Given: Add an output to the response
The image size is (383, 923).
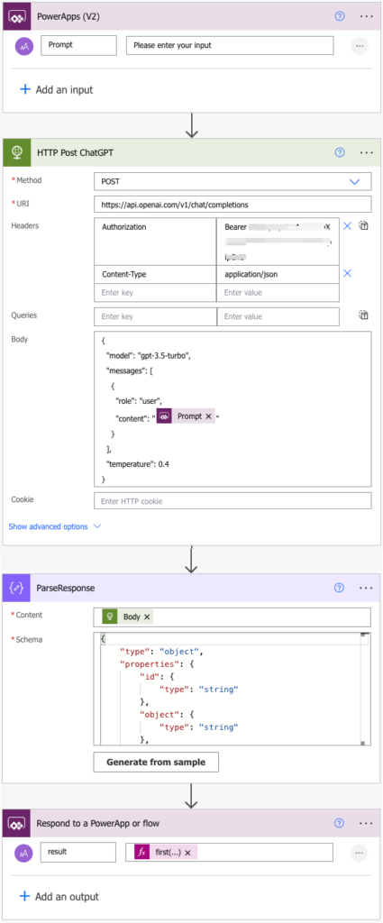Looking at the screenshot, I should click(x=59, y=897).
